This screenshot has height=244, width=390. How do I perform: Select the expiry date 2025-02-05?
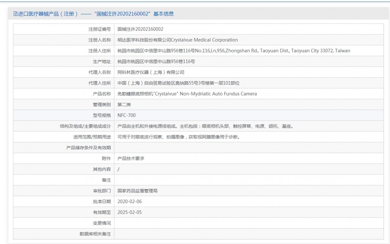(x=129, y=212)
